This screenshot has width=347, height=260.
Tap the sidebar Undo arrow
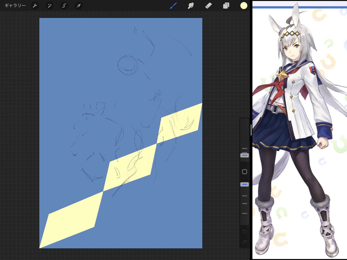[244, 231]
